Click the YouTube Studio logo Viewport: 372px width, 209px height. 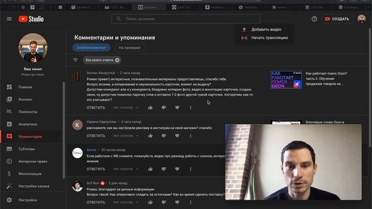tap(31, 19)
